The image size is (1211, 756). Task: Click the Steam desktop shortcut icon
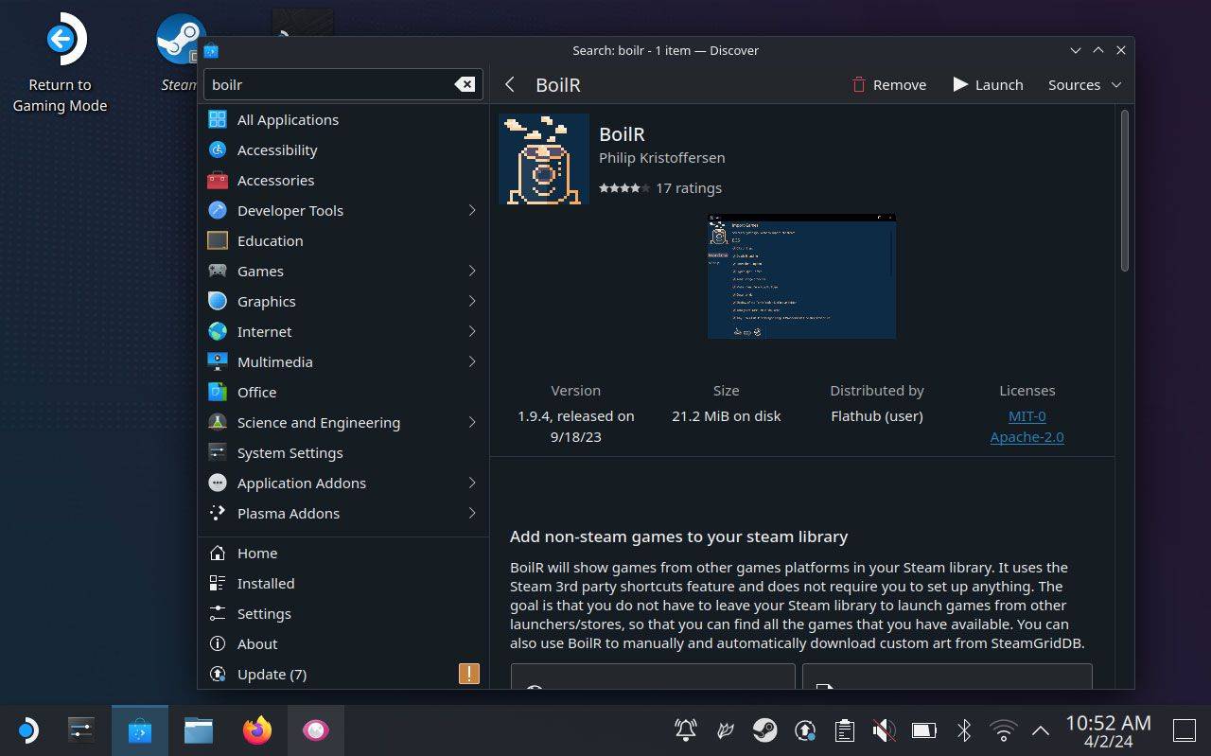coord(180,52)
